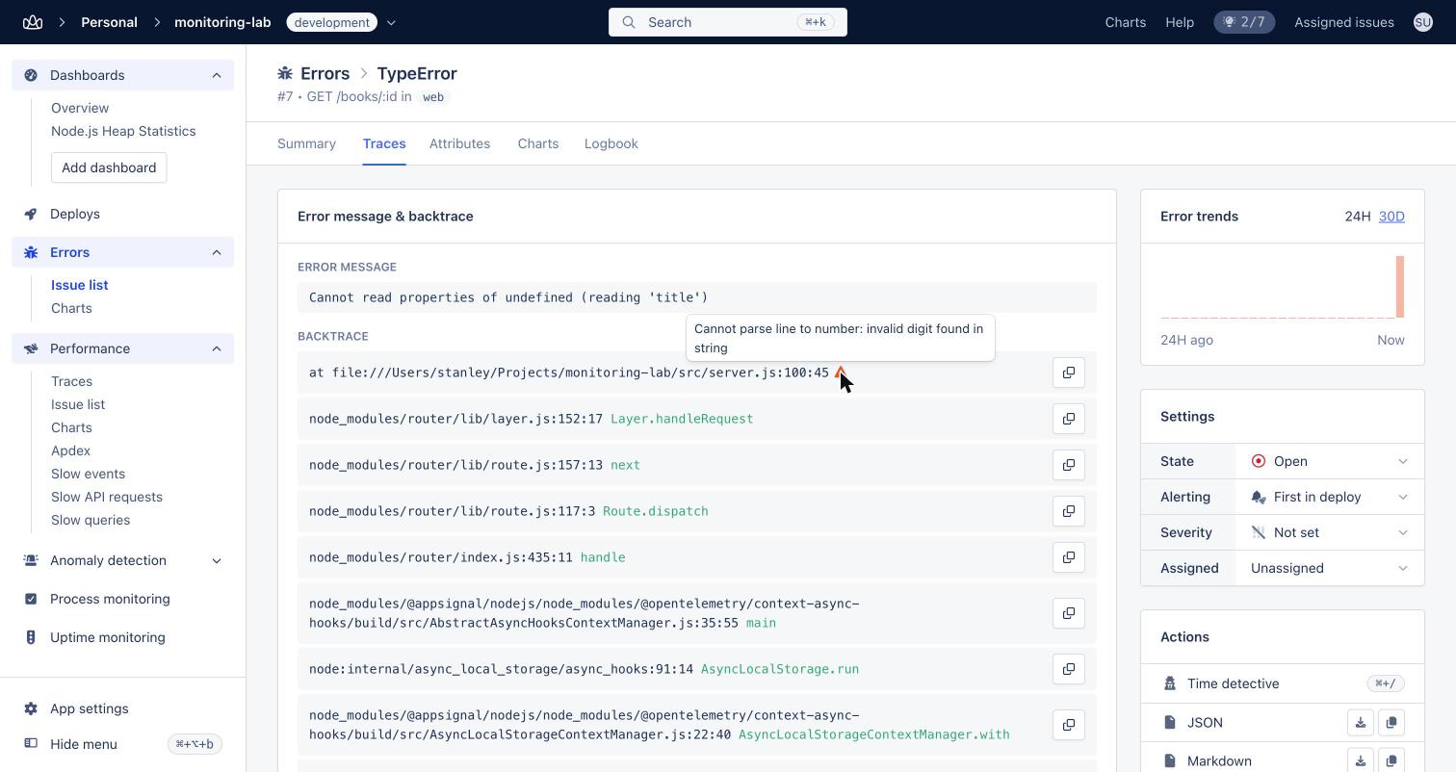Open the State dropdown set to Open

pos(1329,461)
